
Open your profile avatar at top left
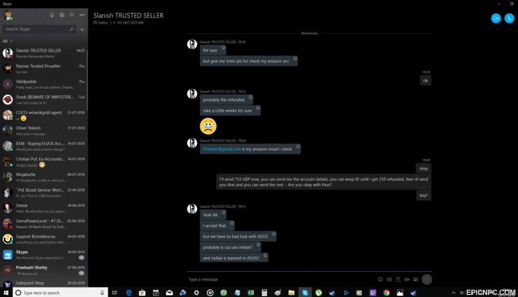click(x=8, y=15)
